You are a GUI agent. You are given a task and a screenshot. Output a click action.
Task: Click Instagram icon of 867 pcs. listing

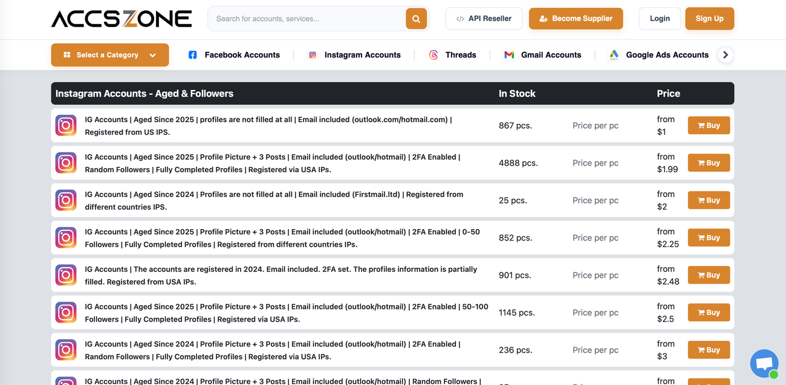click(66, 126)
